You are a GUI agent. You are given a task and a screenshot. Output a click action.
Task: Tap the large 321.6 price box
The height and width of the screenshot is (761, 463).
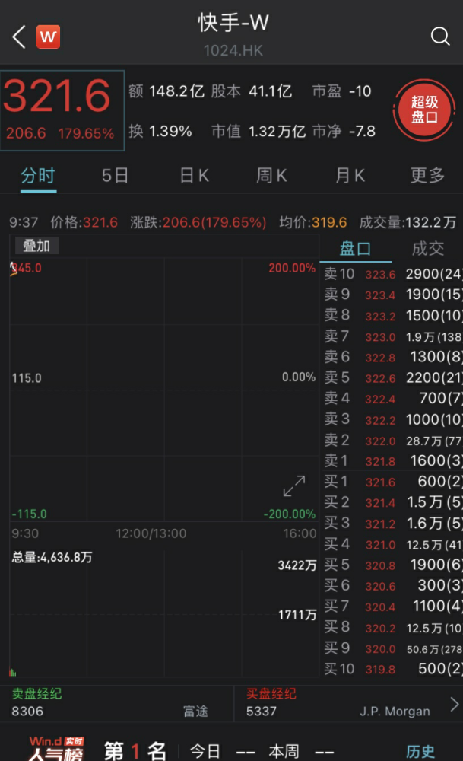point(62,110)
